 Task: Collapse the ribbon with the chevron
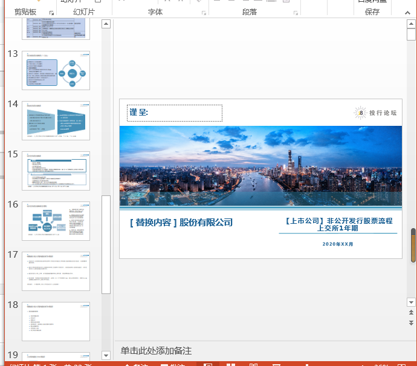(x=407, y=13)
